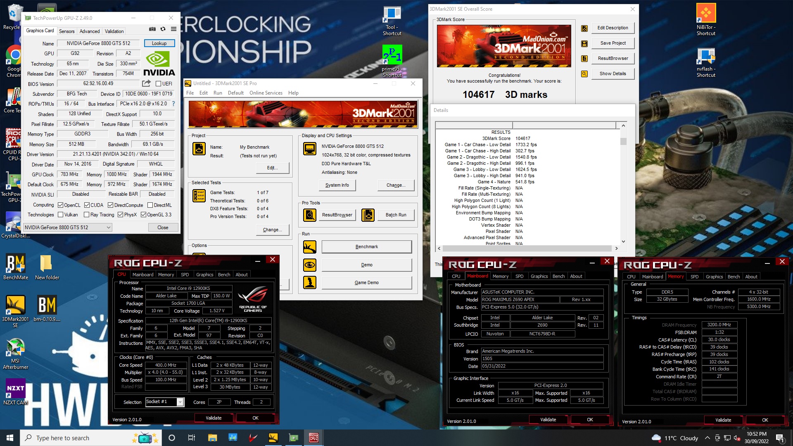Click the Benchmark run icon
The height and width of the screenshot is (446, 793).
(x=310, y=247)
